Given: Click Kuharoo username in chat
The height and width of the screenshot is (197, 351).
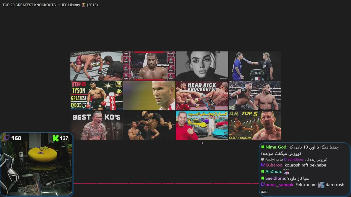Looking at the screenshot, I should click(274, 165).
